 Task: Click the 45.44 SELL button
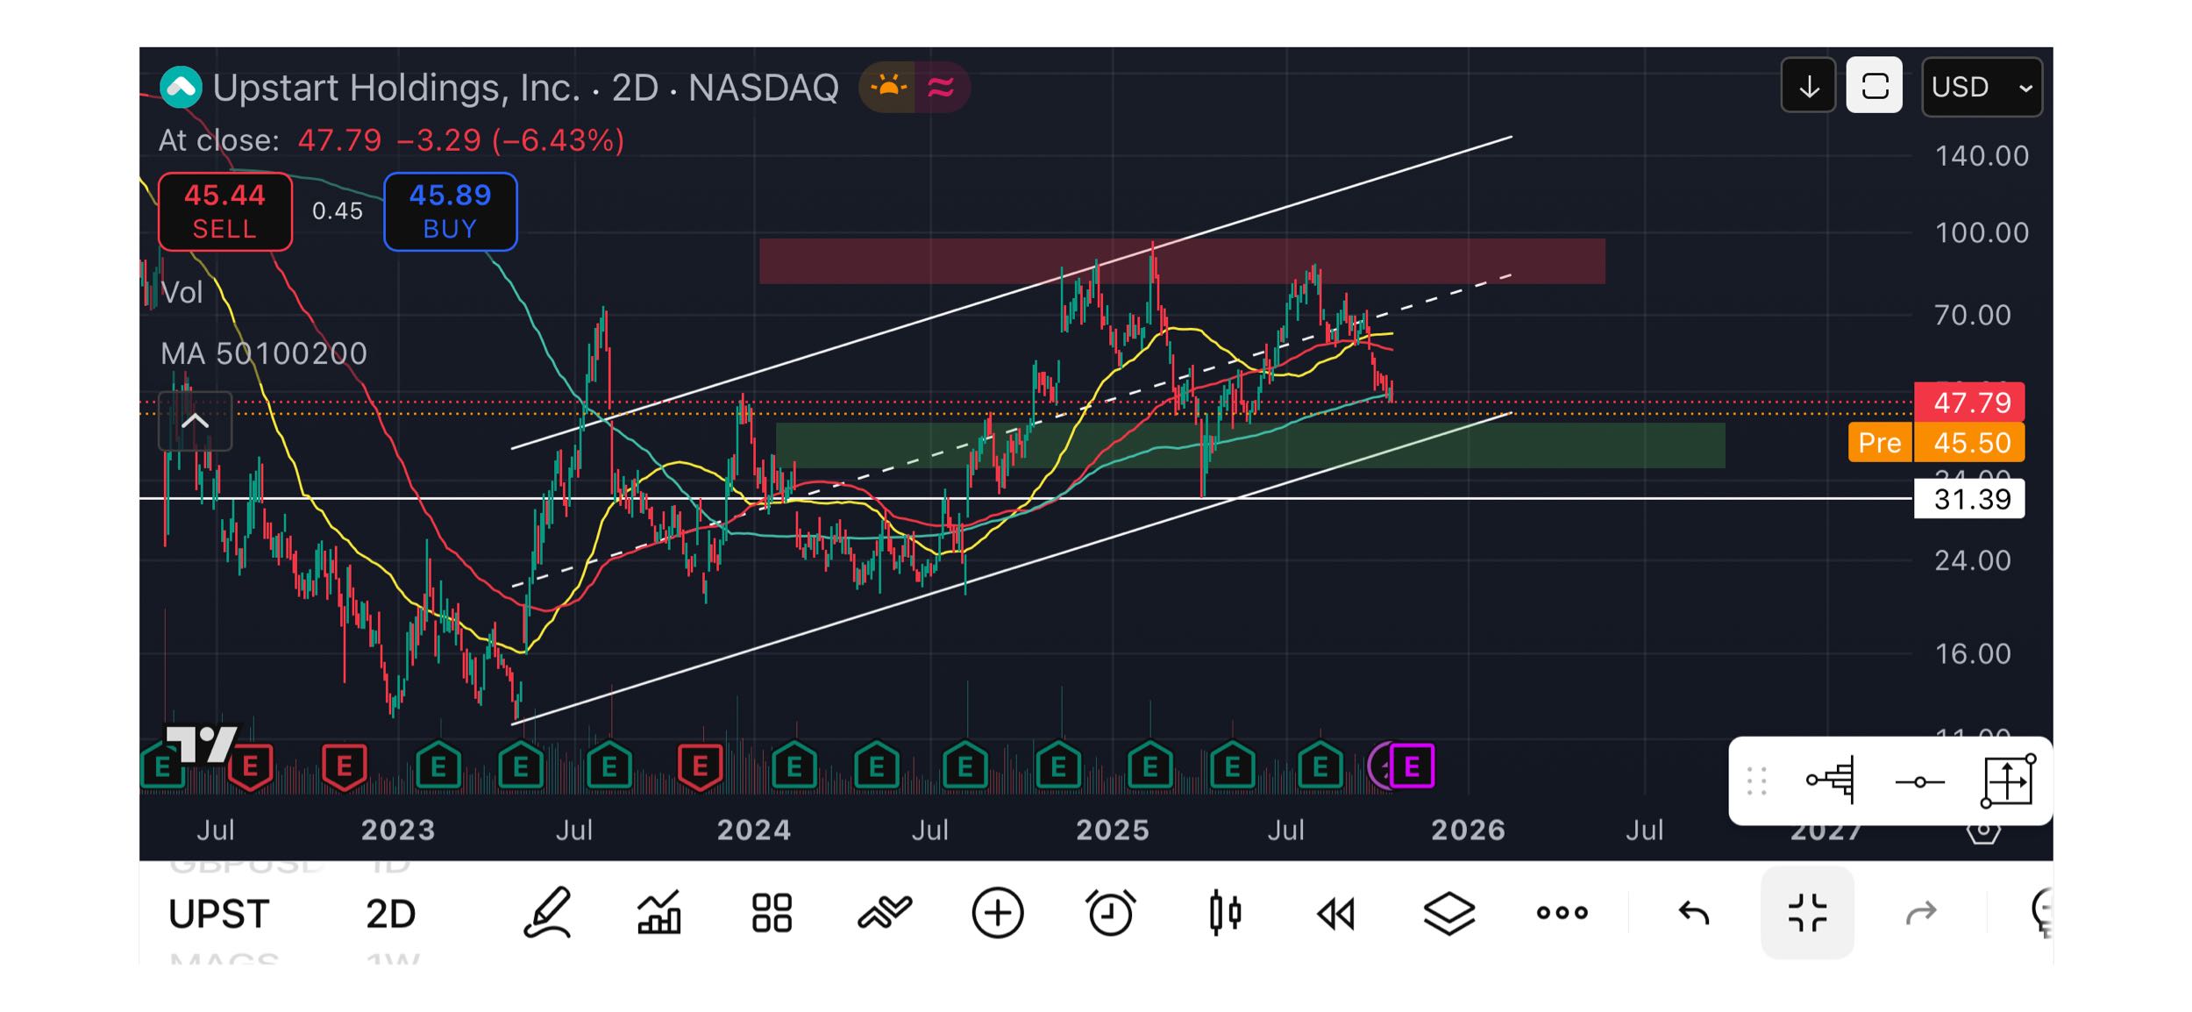point(225,211)
